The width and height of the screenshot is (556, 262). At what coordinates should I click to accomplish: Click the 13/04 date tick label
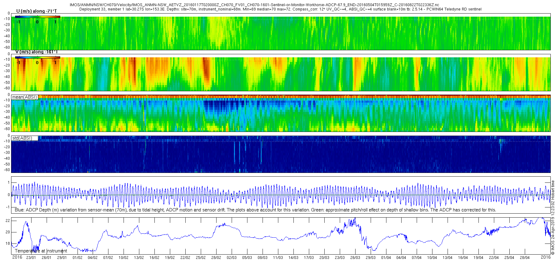click(448, 258)
